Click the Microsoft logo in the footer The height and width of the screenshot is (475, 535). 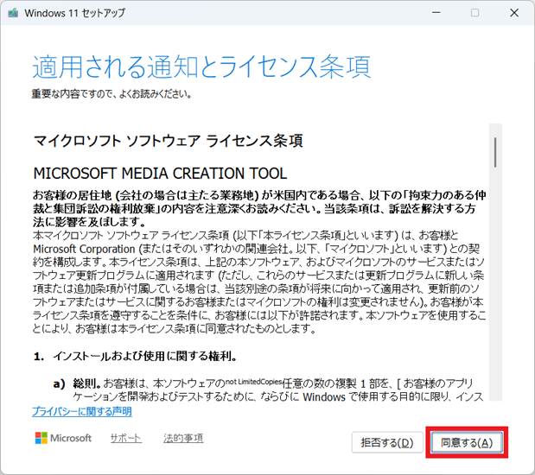63,438
